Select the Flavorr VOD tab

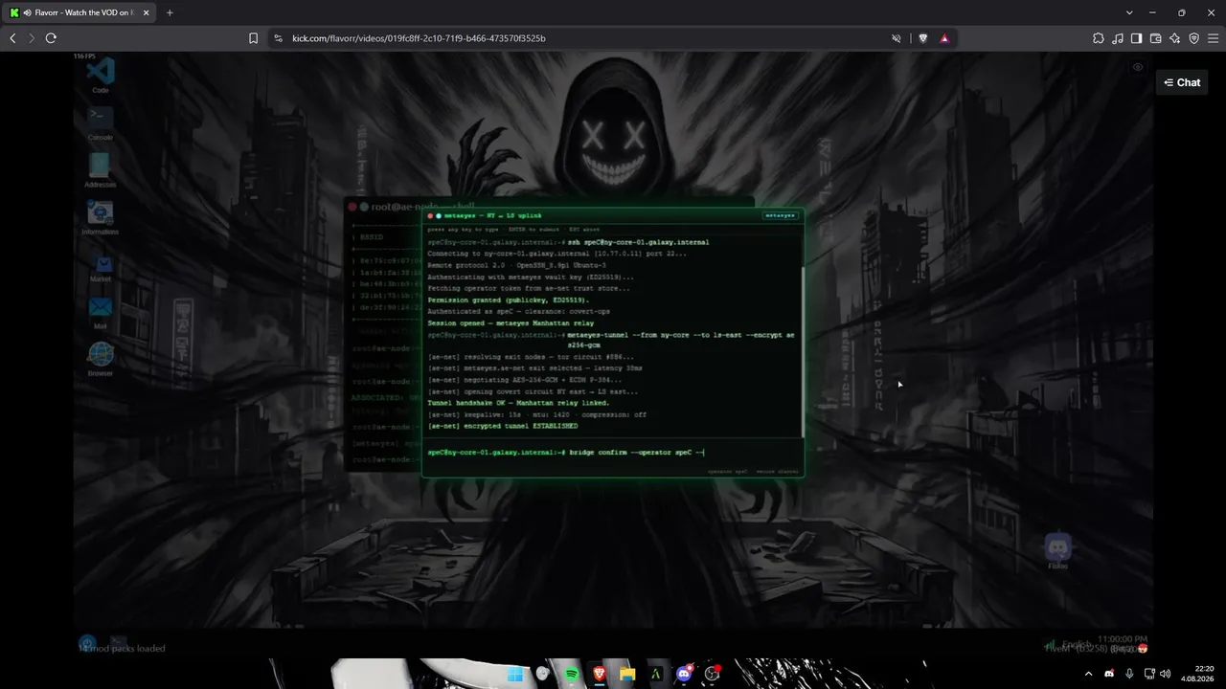[x=81, y=12]
